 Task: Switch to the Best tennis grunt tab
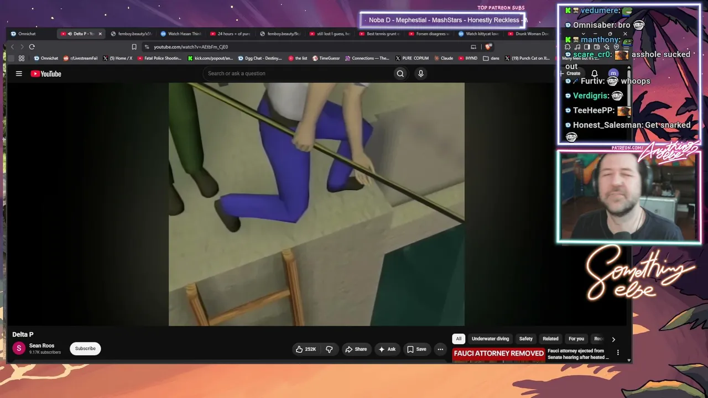point(379,34)
